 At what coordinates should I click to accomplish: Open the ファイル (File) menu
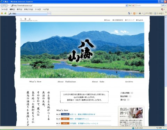(5, 9)
